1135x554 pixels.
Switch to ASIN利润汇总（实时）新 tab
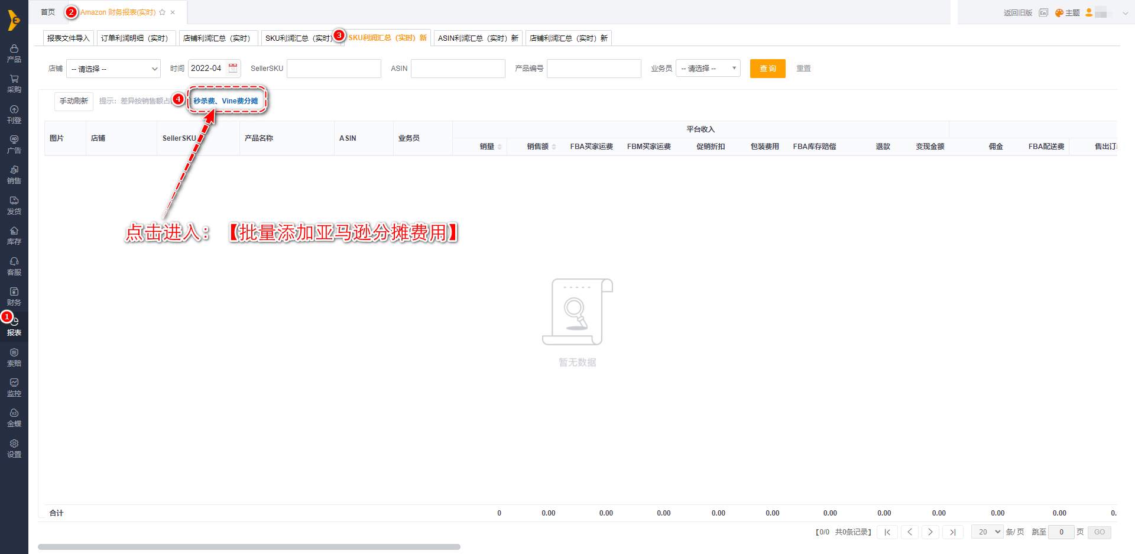478,38
